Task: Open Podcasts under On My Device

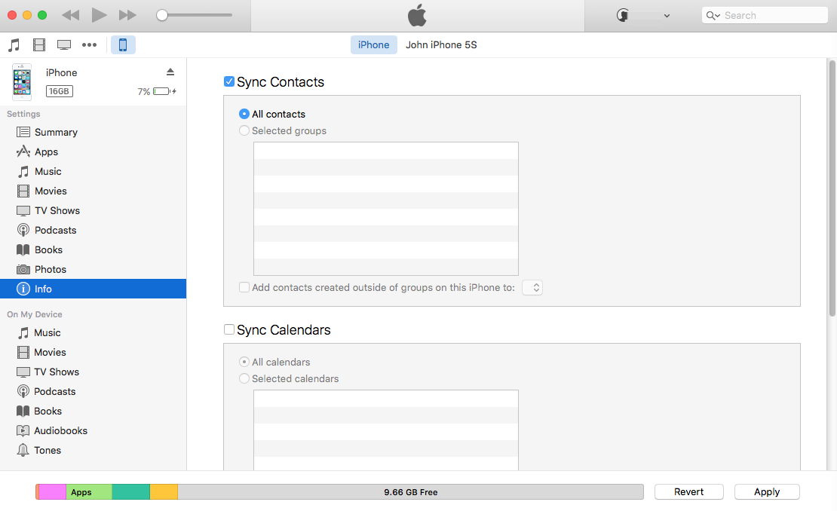Action: tap(93, 391)
